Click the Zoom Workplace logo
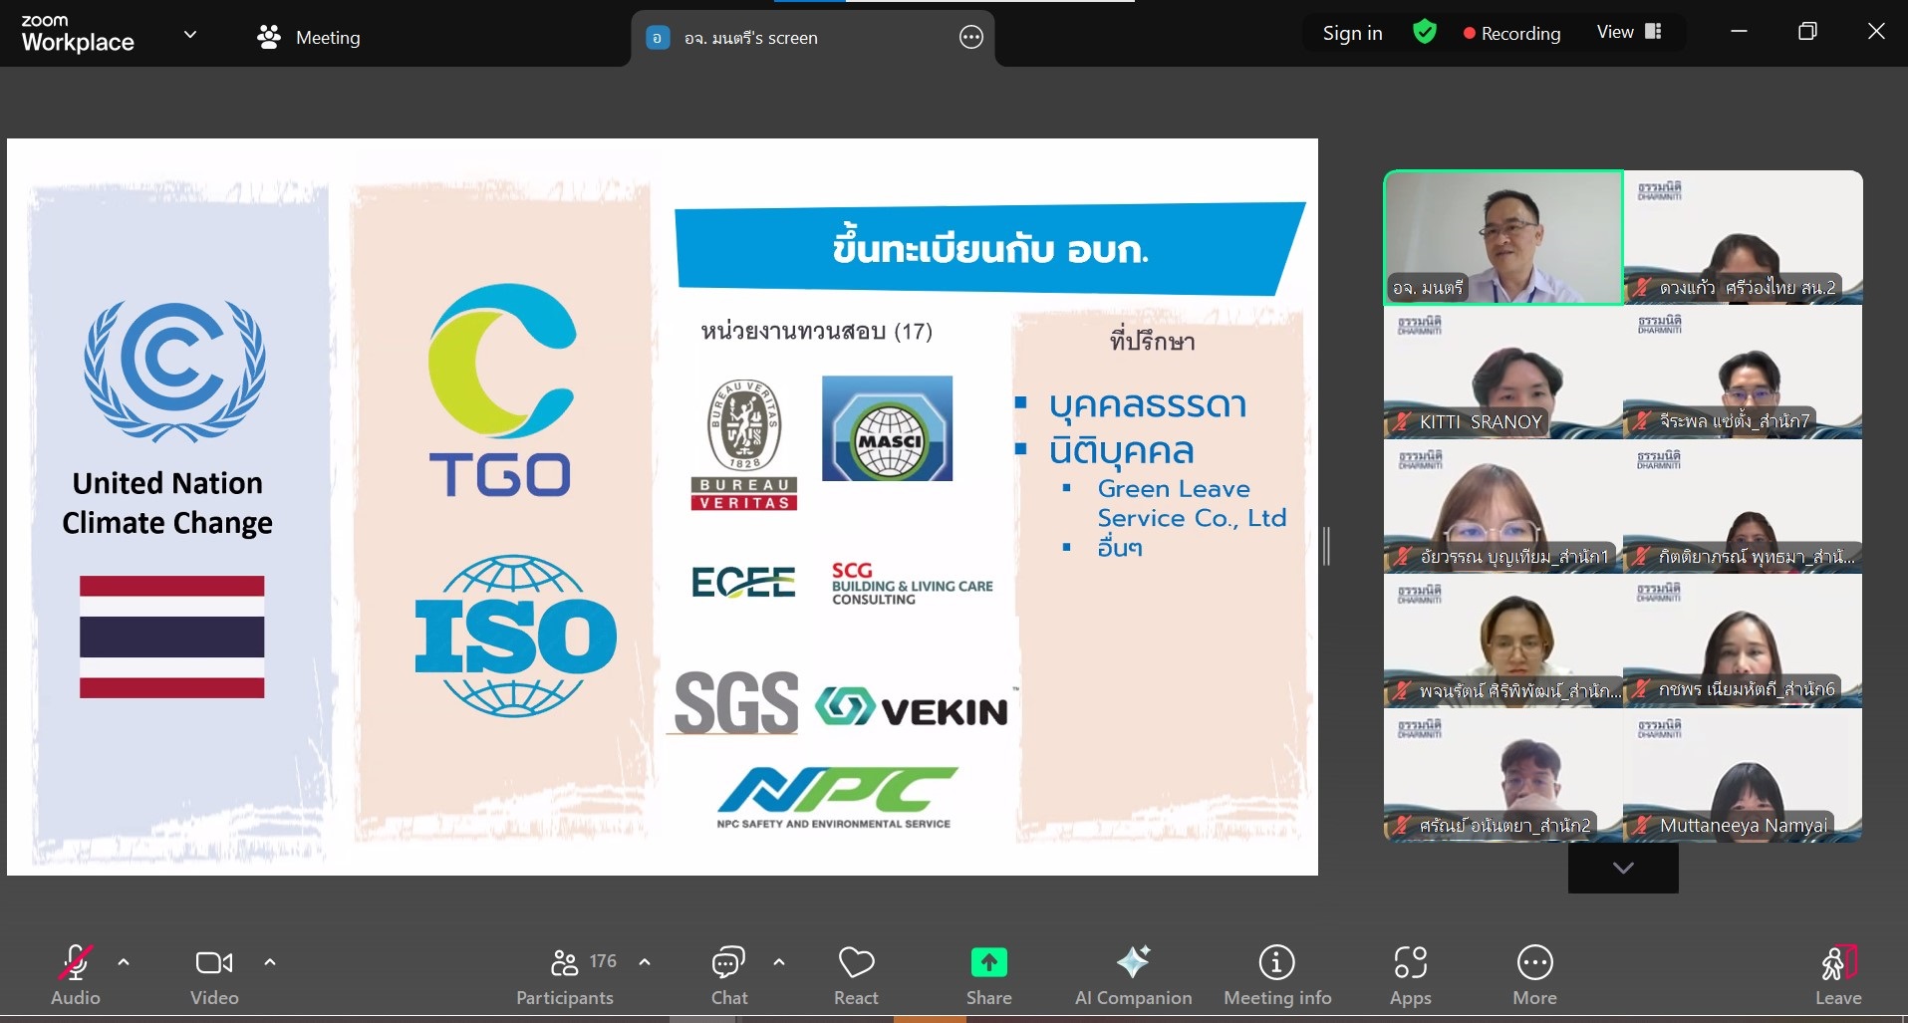1908x1023 pixels. pos(78,33)
